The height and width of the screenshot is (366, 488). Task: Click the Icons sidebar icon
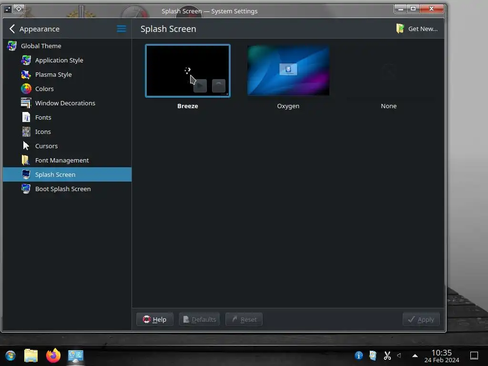(x=26, y=132)
